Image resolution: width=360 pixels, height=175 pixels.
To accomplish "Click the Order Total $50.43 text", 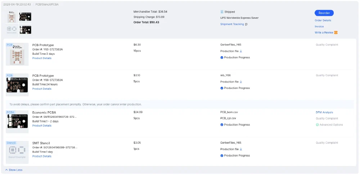I will tap(146, 23).
